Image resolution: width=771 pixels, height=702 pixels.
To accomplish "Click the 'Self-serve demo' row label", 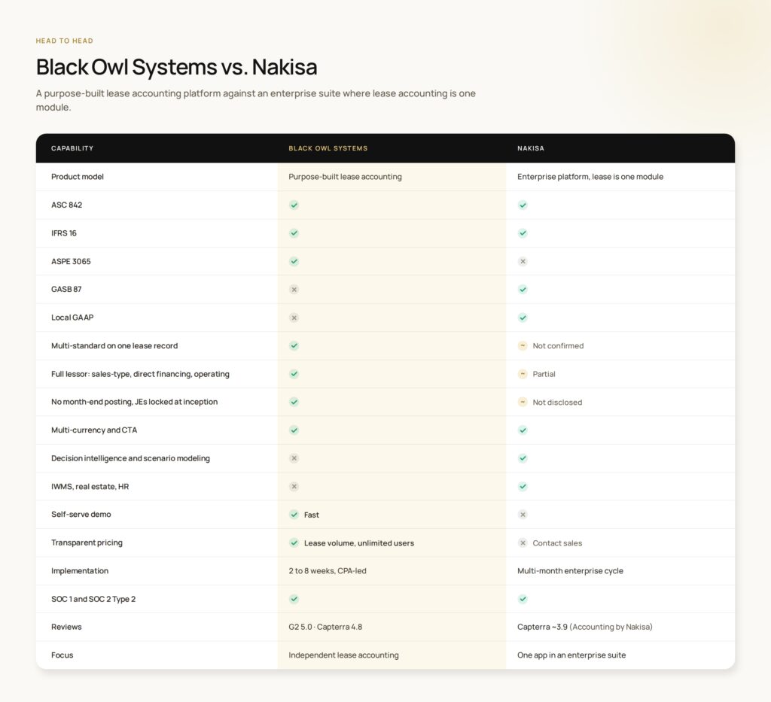I will [x=81, y=515].
